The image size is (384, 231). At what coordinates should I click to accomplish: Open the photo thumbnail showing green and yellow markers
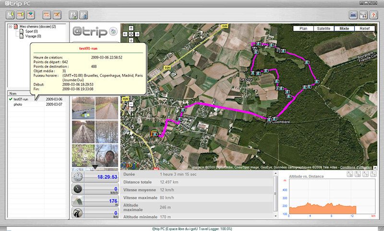[83, 108]
